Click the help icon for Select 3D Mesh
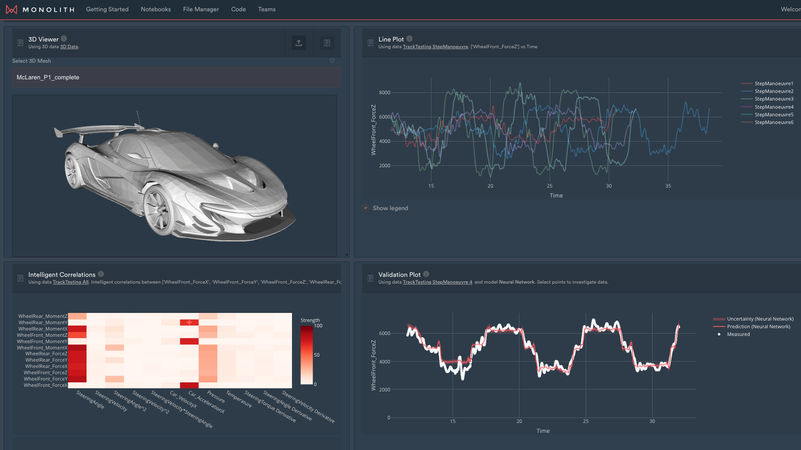The height and width of the screenshot is (450, 801). [332, 61]
